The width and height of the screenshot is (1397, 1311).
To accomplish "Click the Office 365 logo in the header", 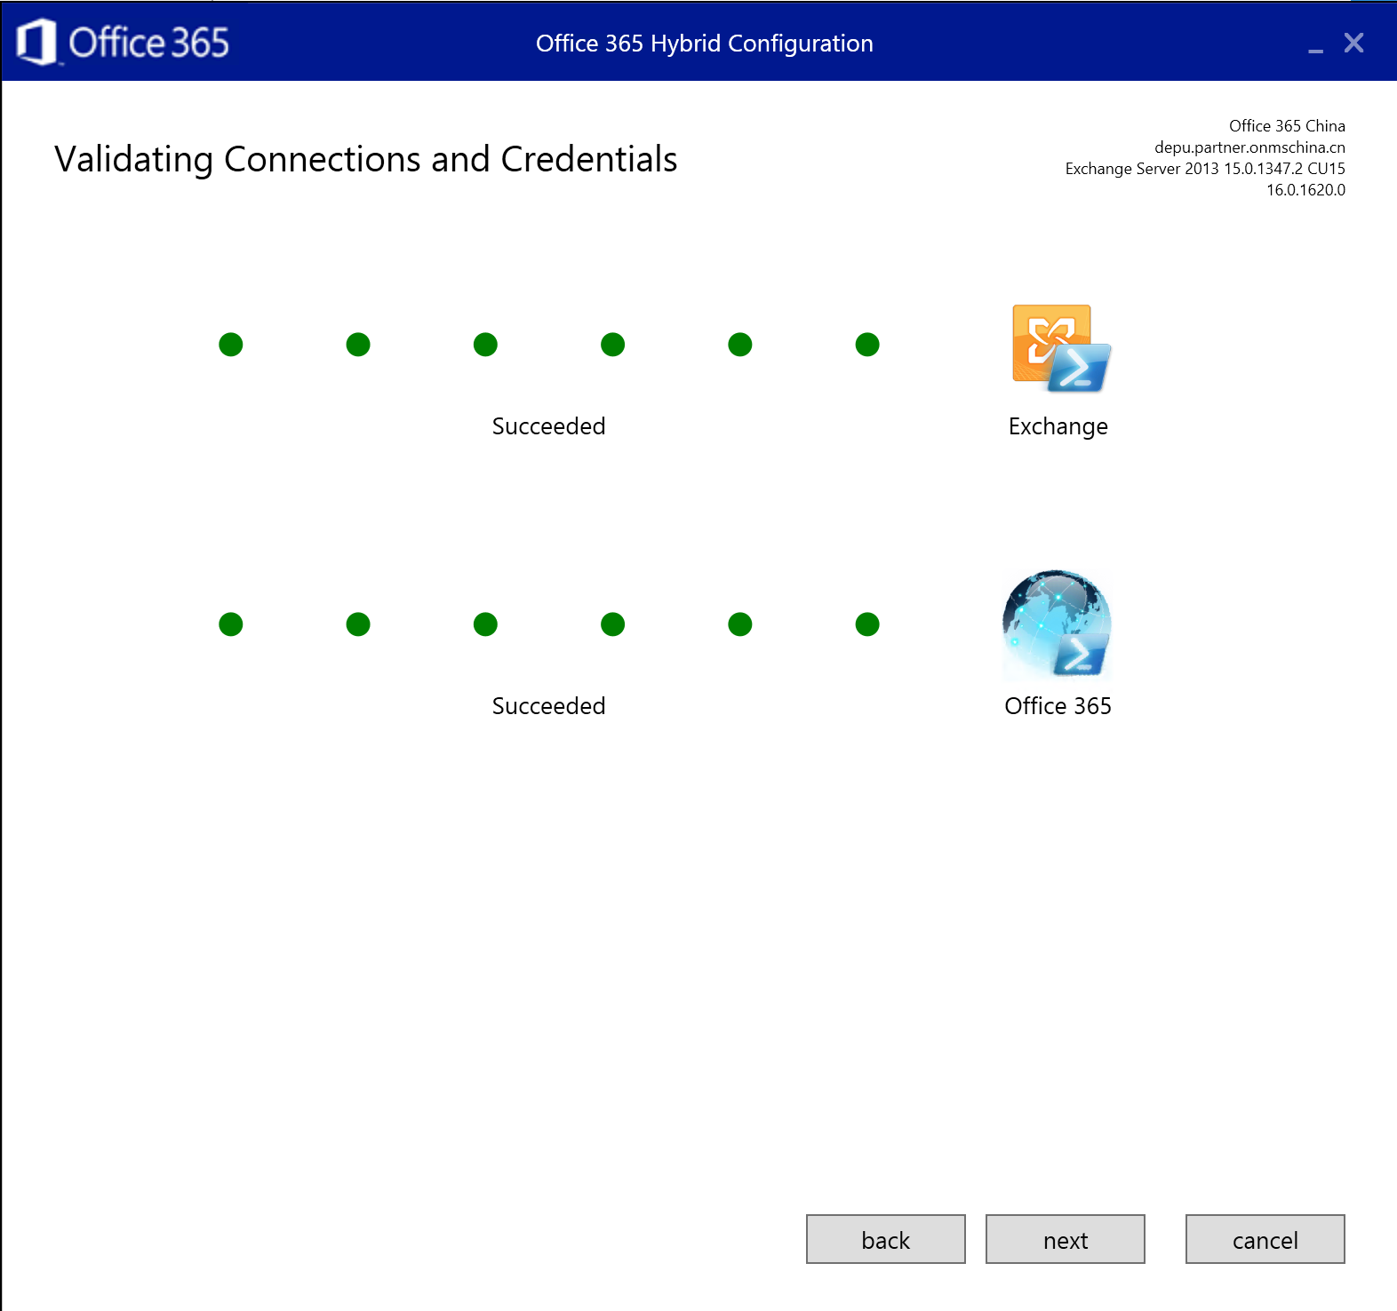I will point(123,43).
